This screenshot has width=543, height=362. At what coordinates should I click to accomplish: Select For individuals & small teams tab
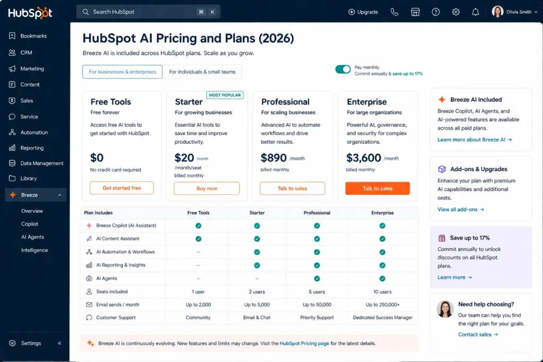(x=202, y=72)
